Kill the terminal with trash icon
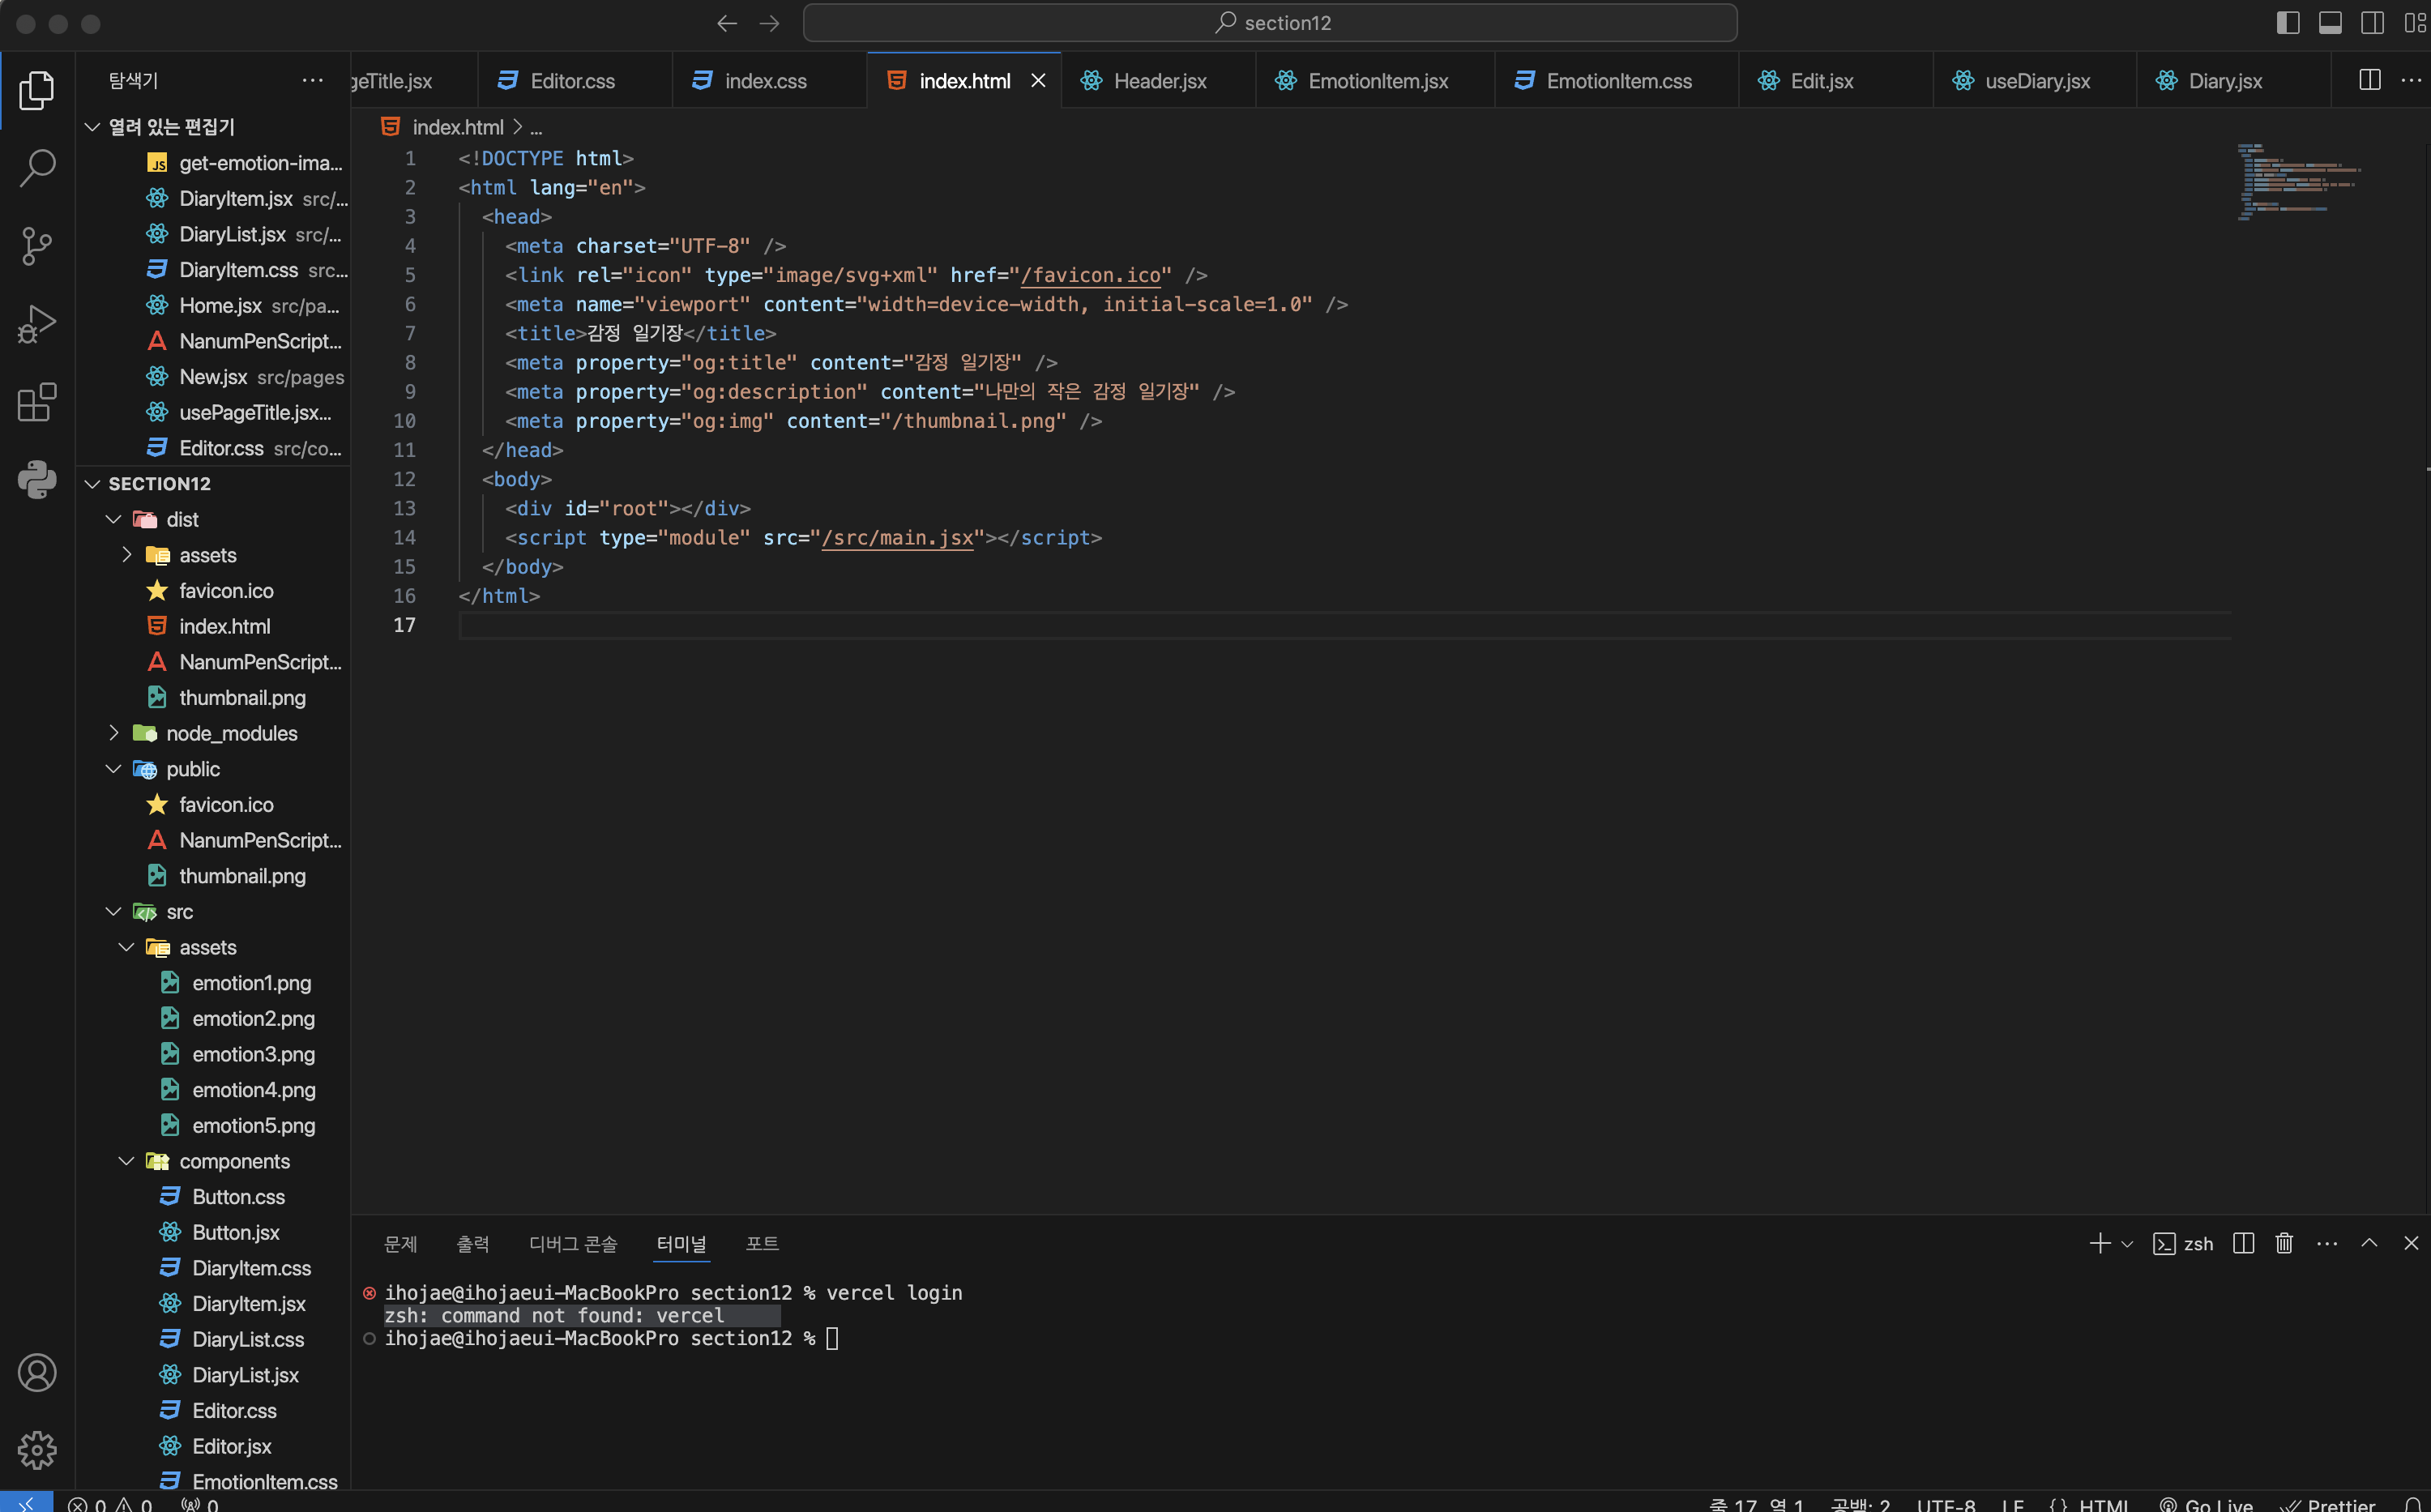2431x1512 pixels. 2284,1243
